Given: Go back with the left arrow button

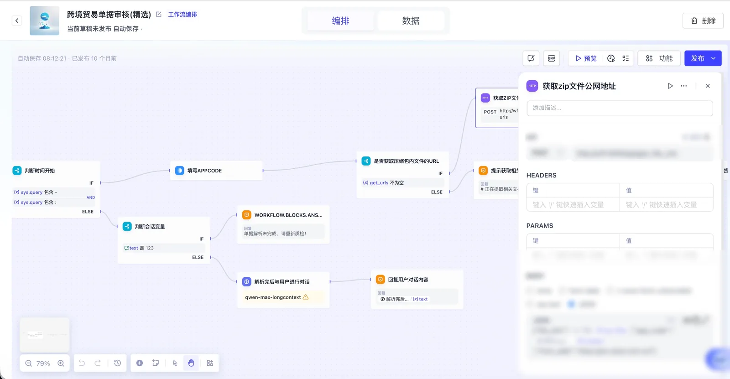Looking at the screenshot, I should click(17, 21).
